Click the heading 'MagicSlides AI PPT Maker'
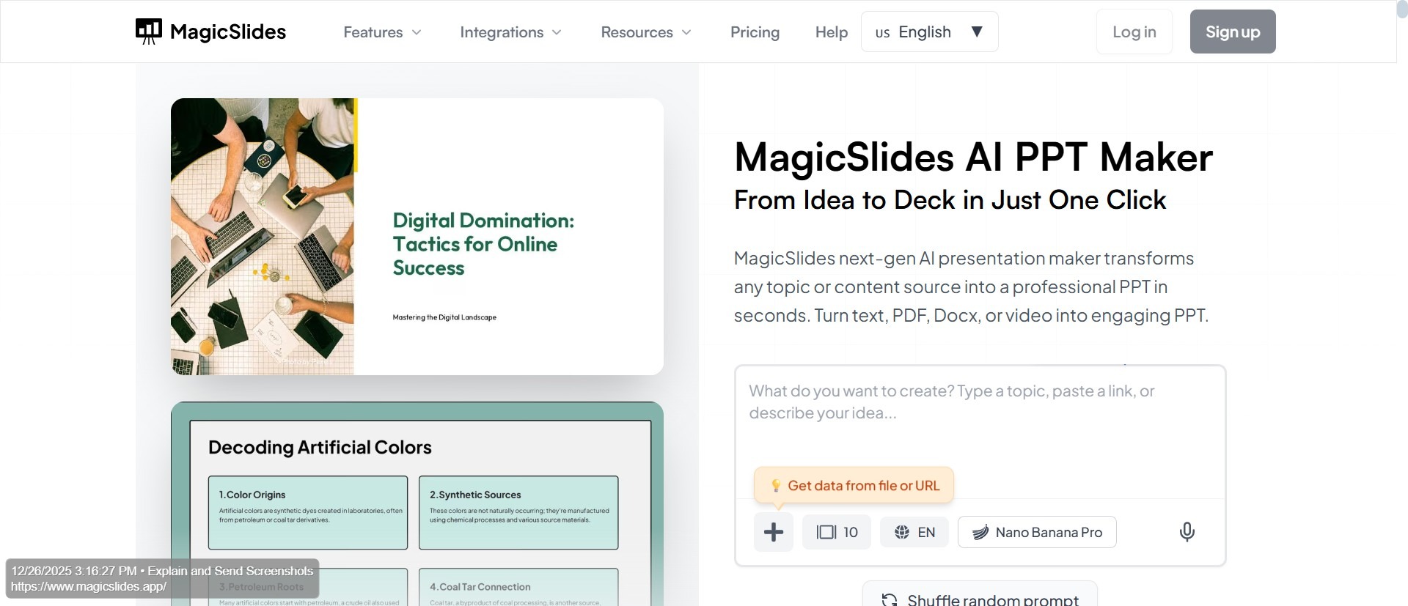The image size is (1408, 606). [974, 158]
